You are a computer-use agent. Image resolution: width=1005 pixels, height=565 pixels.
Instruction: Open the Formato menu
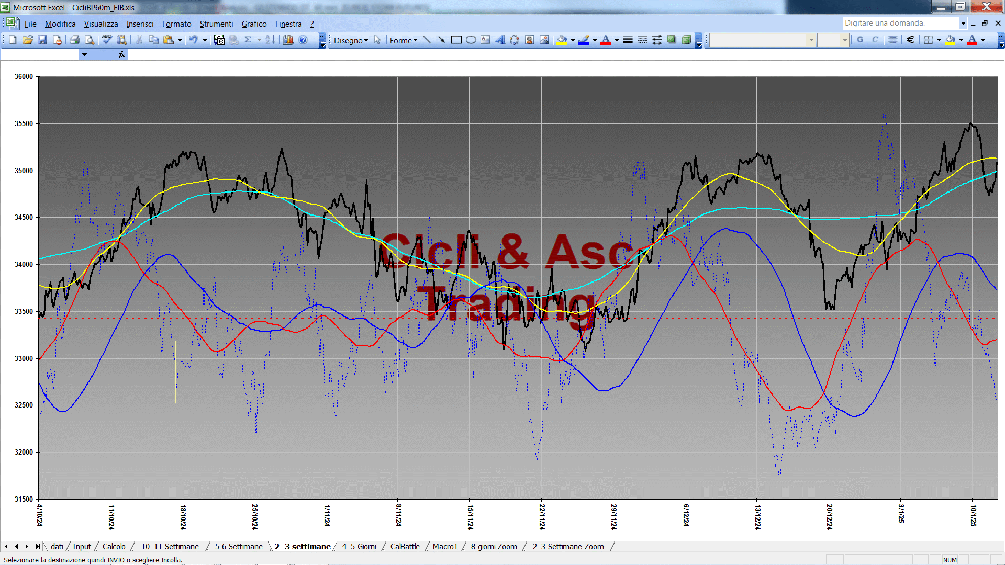pyautogui.click(x=176, y=24)
